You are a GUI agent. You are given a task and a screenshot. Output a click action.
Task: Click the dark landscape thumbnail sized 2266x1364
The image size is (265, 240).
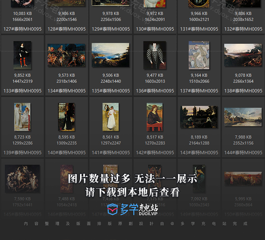click(x=243, y=55)
